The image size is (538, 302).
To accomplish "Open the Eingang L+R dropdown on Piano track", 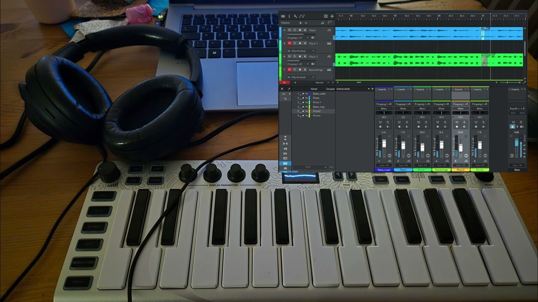I will pyautogui.click(x=298, y=38).
